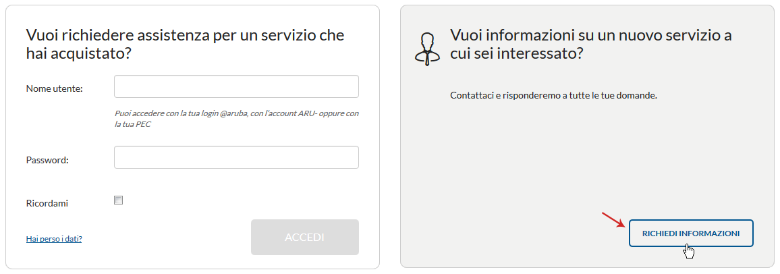Click the 'Nome utente:' label
This screenshot has height=274, width=780.
[54, 88]
